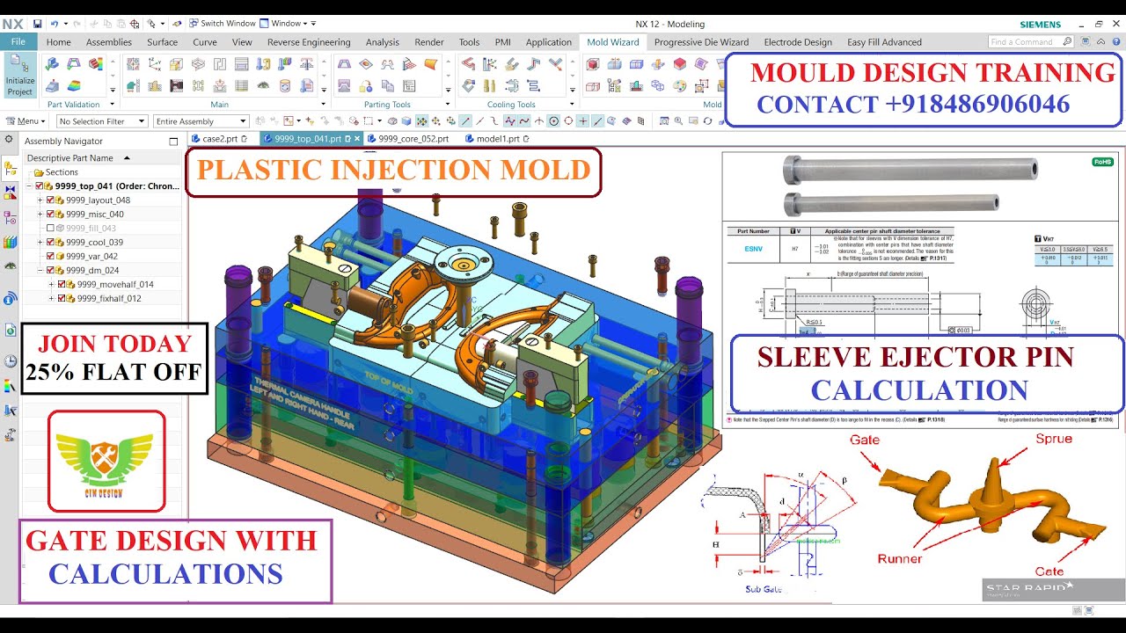Open the Menu dropdown button
This screenshot has height=633, width=1126.
25,121
